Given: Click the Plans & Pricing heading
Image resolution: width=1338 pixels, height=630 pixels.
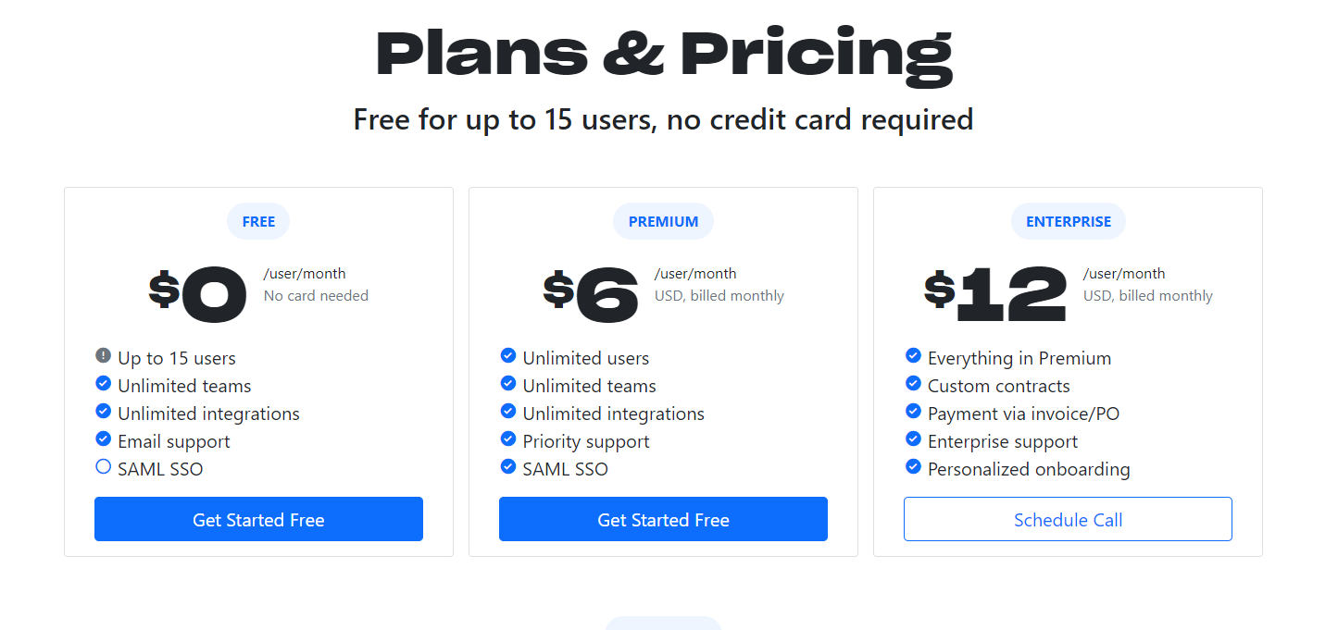Looking at the screenshot, I should (x=663, y=54).
